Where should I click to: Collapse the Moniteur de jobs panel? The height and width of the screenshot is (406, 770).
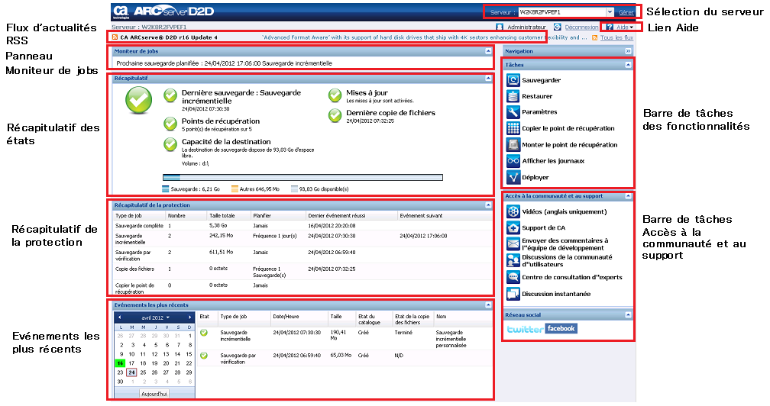click(x=488, y=51)
